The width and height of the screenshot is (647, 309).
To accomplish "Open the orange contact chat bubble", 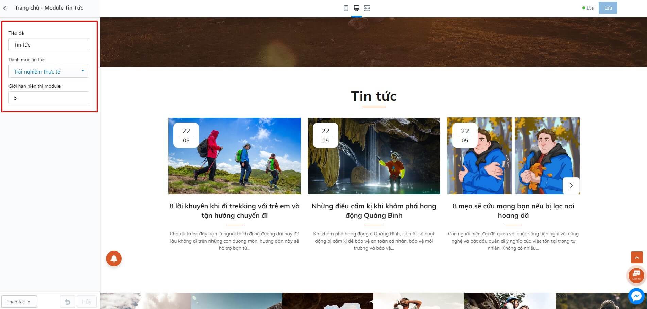I will coord(636,275).
